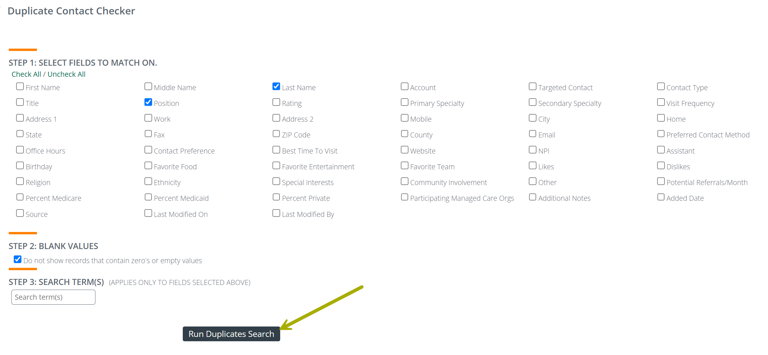Run the Duplicates Search

(231, 334)
